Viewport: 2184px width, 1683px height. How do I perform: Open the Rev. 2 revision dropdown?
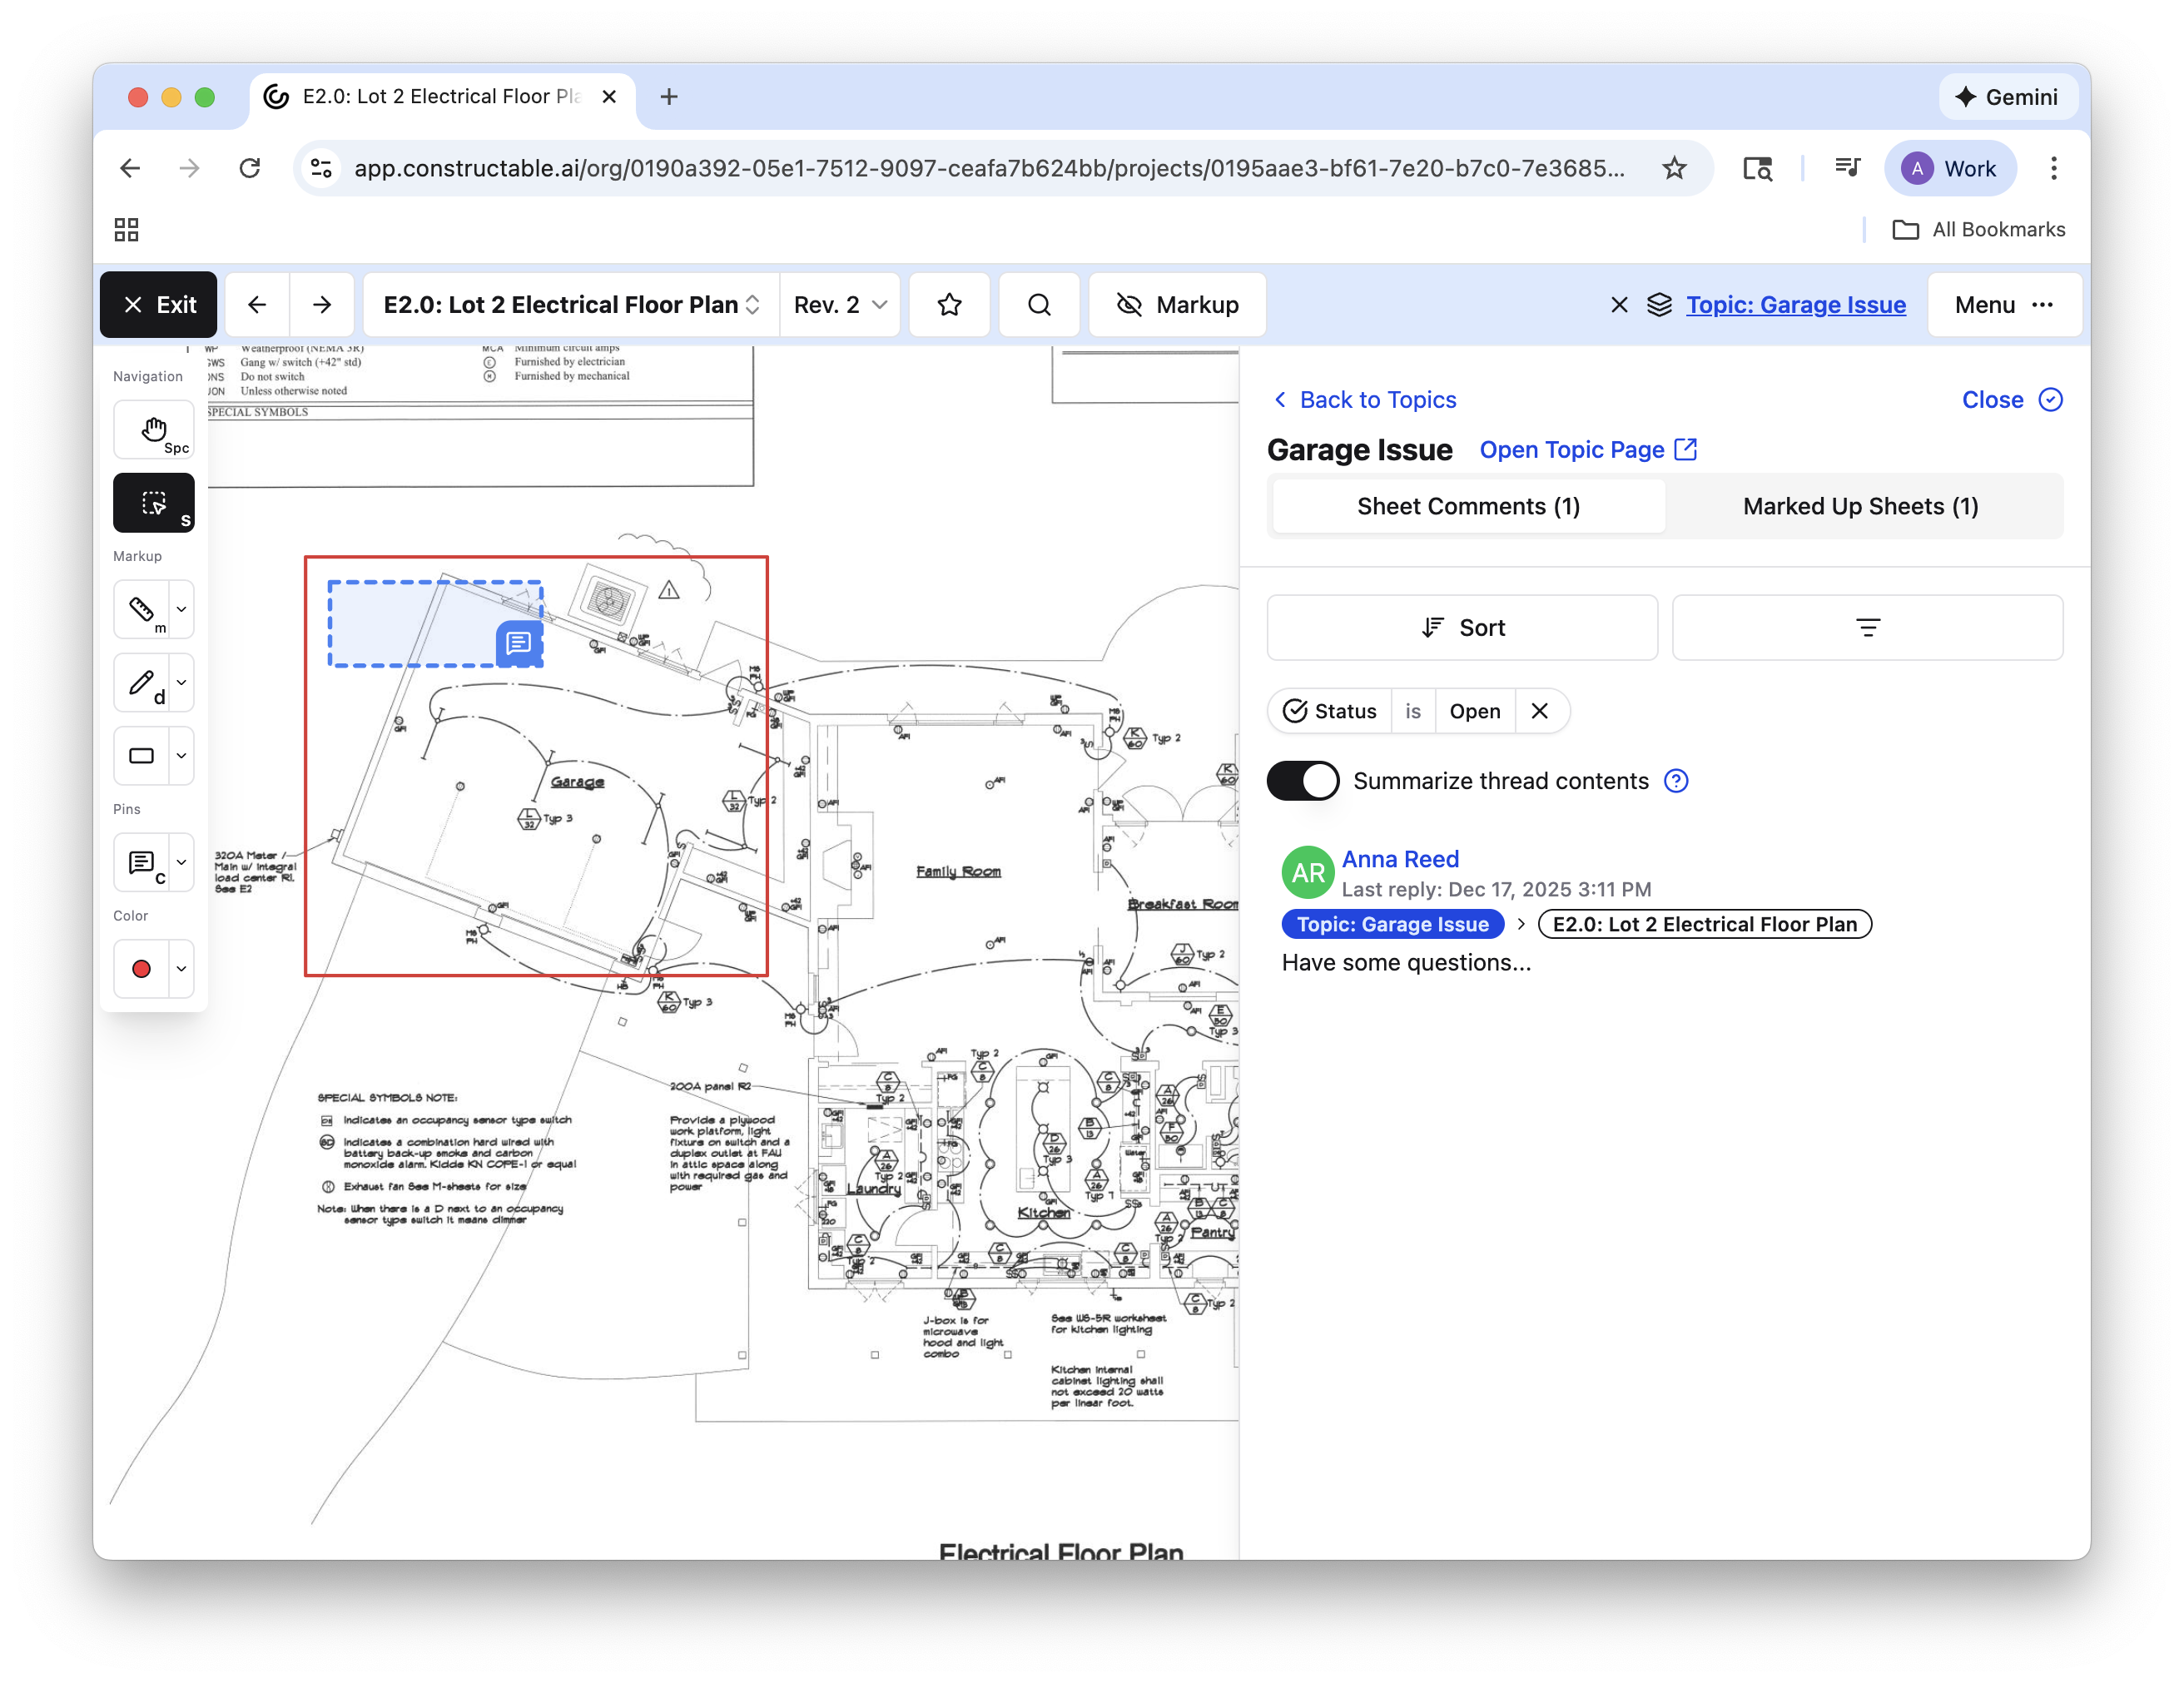[x=840, y=305]
